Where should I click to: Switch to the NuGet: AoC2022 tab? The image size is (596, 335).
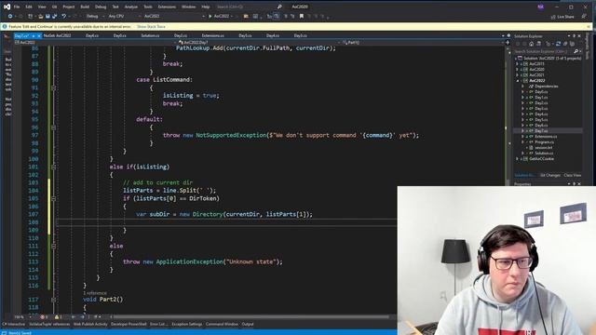58,35
